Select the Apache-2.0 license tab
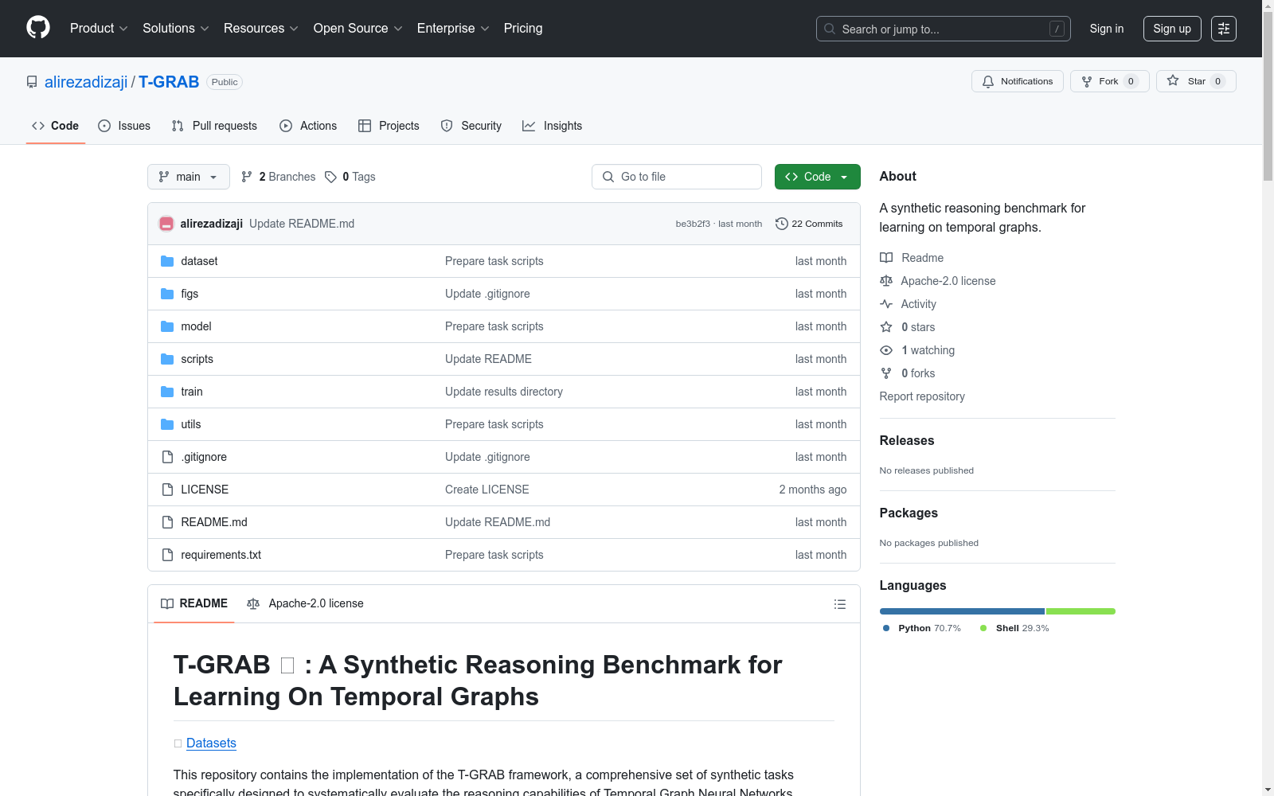The image size is (1274, 796). point(305,603)
